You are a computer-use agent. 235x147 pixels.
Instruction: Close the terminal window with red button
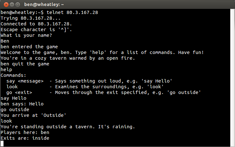tap(6, 5)
